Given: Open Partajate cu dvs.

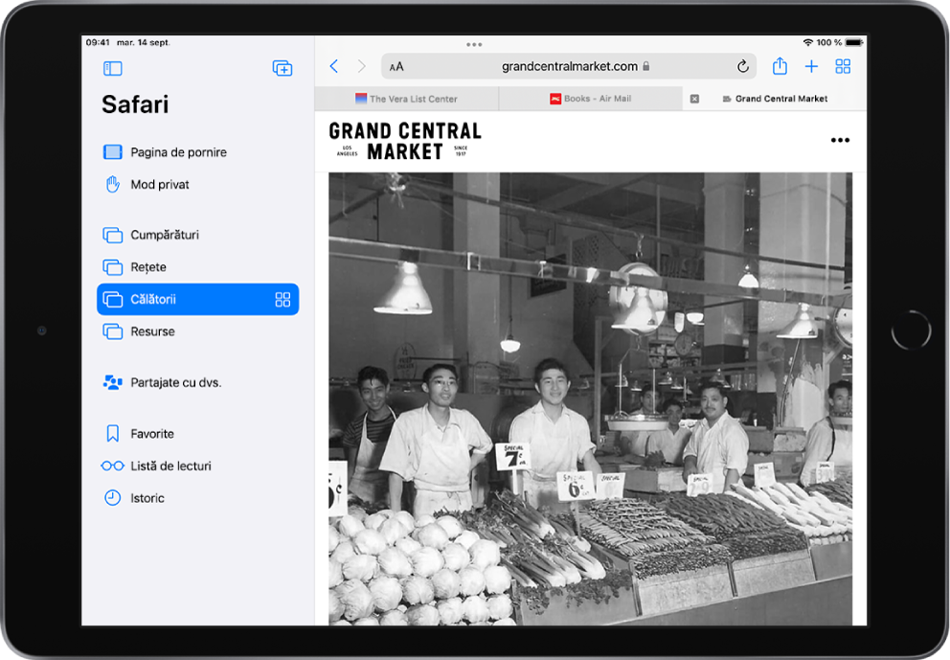Looking at the screenshot, I should tap(197, 382).
